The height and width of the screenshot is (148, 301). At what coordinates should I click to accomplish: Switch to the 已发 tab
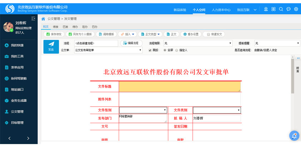coord(65,27)
